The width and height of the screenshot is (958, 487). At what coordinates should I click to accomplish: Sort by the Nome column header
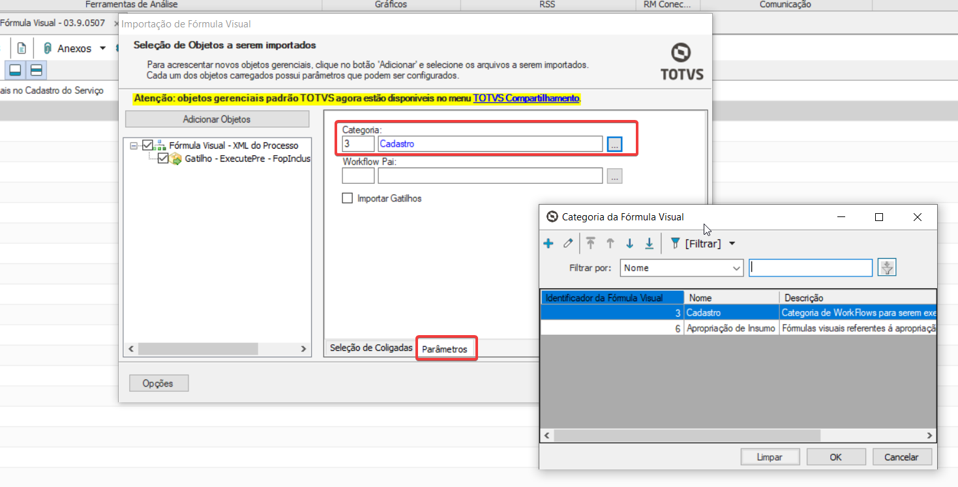pos(732,298)
